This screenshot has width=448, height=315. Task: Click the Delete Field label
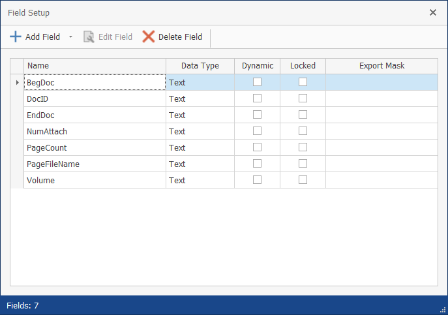point(180,37)
